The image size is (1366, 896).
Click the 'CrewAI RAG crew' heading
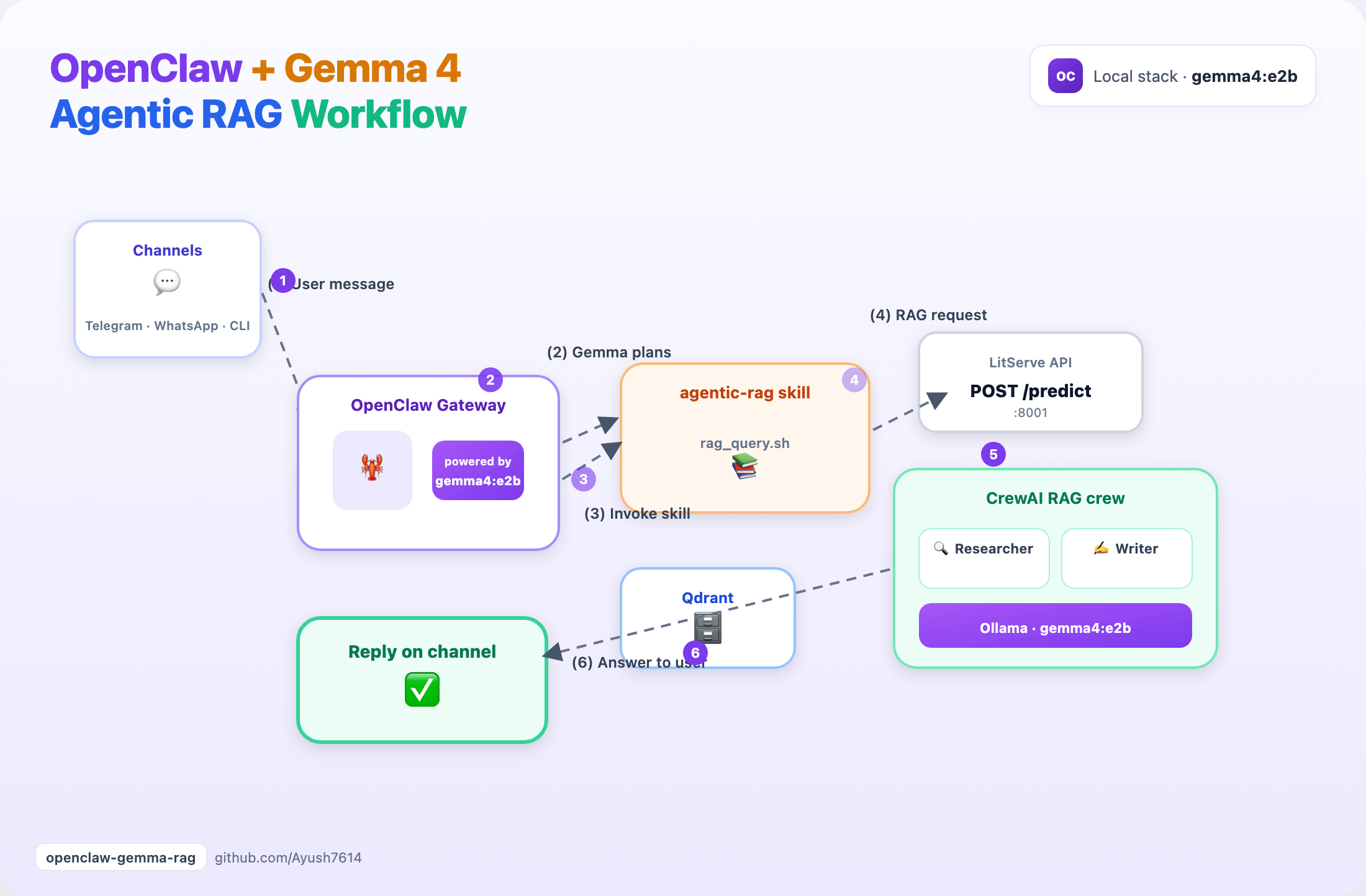(x=1056, y=498)
